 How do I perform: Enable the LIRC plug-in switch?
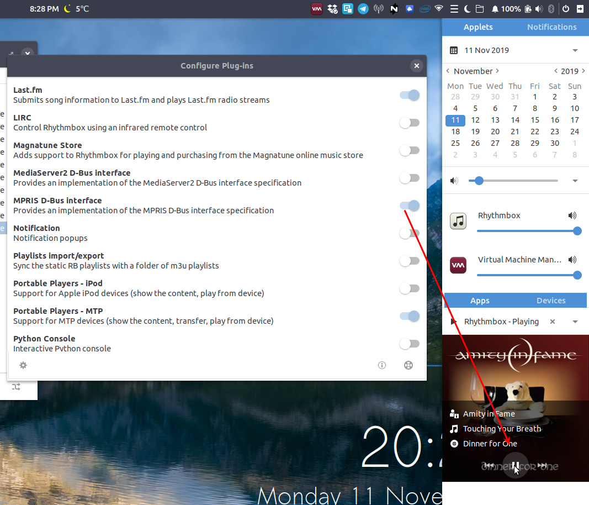pos(410,123)
